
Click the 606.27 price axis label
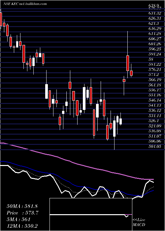click(155, 39)
